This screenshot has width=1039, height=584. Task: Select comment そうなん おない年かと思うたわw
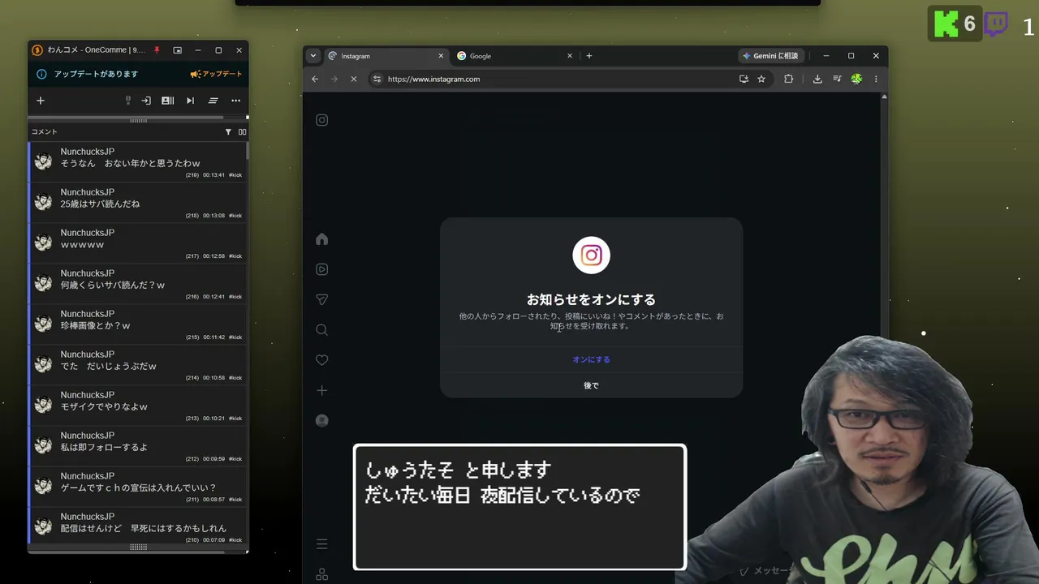(138, 163)
